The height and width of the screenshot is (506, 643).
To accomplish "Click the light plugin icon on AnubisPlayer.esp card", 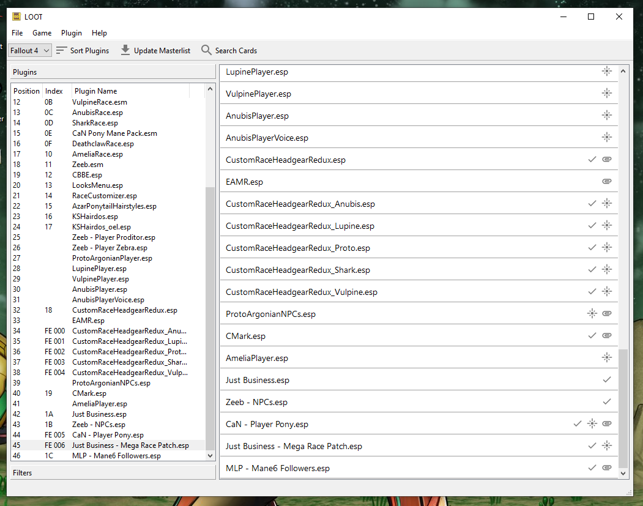I will (x=607, y=116).
